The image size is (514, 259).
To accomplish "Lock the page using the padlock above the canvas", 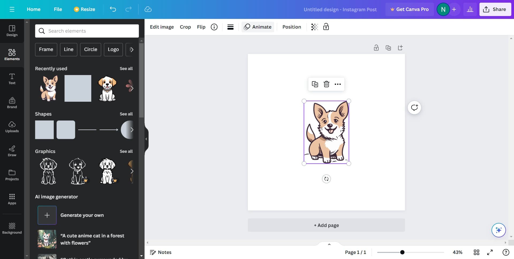I will click(x=376, y=48).
